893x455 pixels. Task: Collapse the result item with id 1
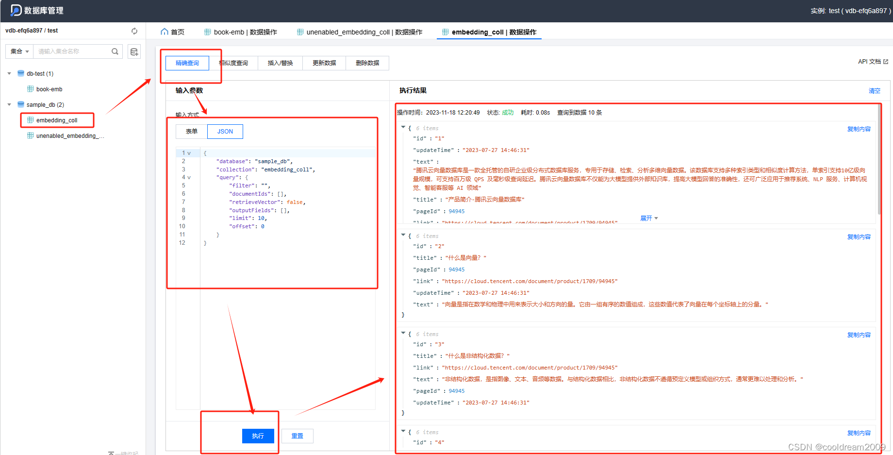pyautogui.click(x=403, y=127)
